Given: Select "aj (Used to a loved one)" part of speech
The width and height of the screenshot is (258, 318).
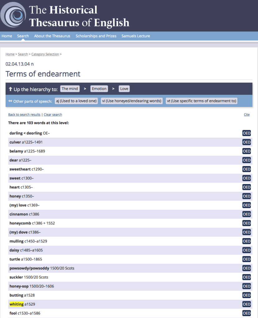Looking at the screenshot, I should (76, 101).
